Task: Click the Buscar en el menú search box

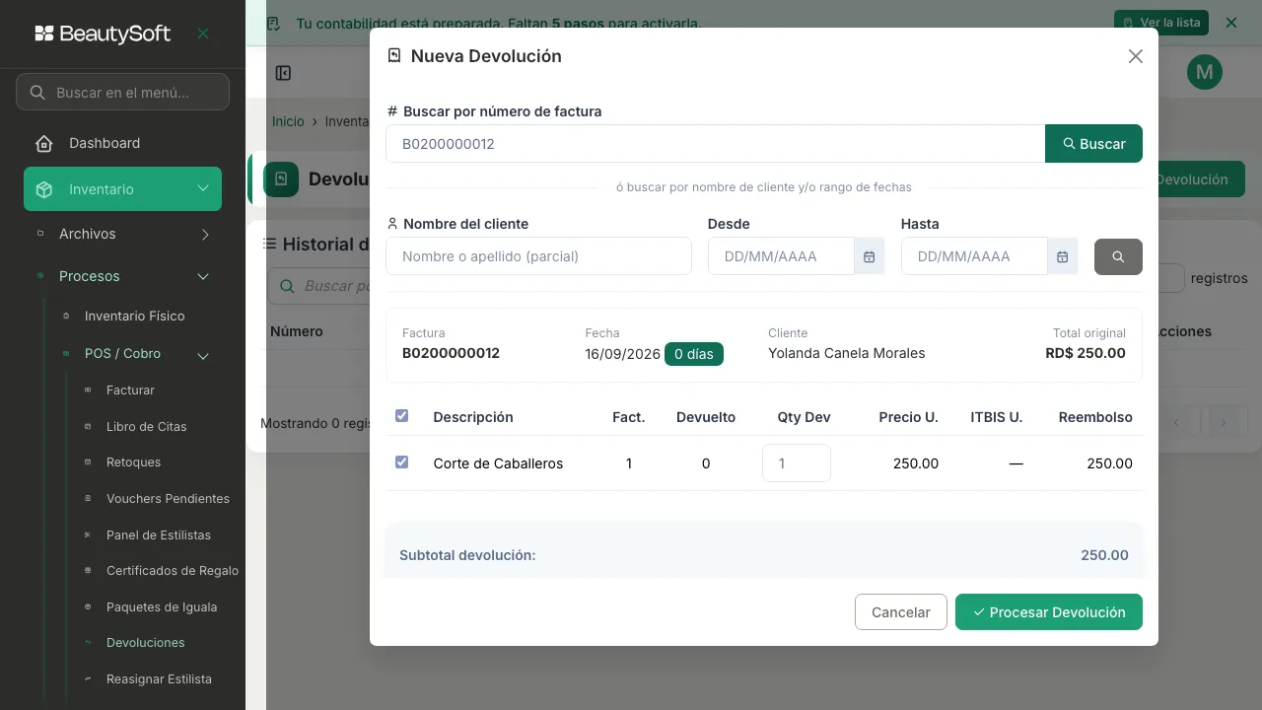Action: click(122, 93)
